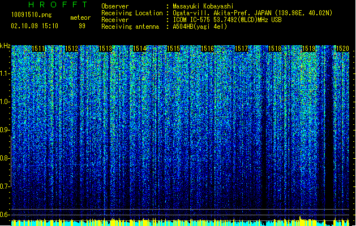Click the 0.7 frequency axis label
Image resolution: width=356 pixels, height=226 pixels.
pos(5,186)
